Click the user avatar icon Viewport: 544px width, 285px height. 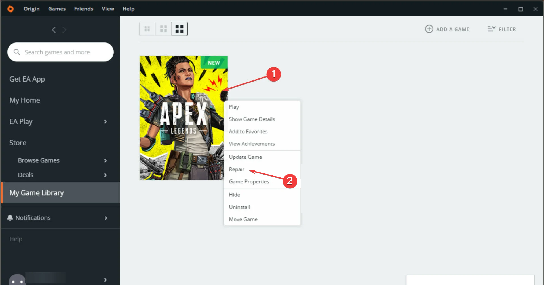click(x=17, y=279)
